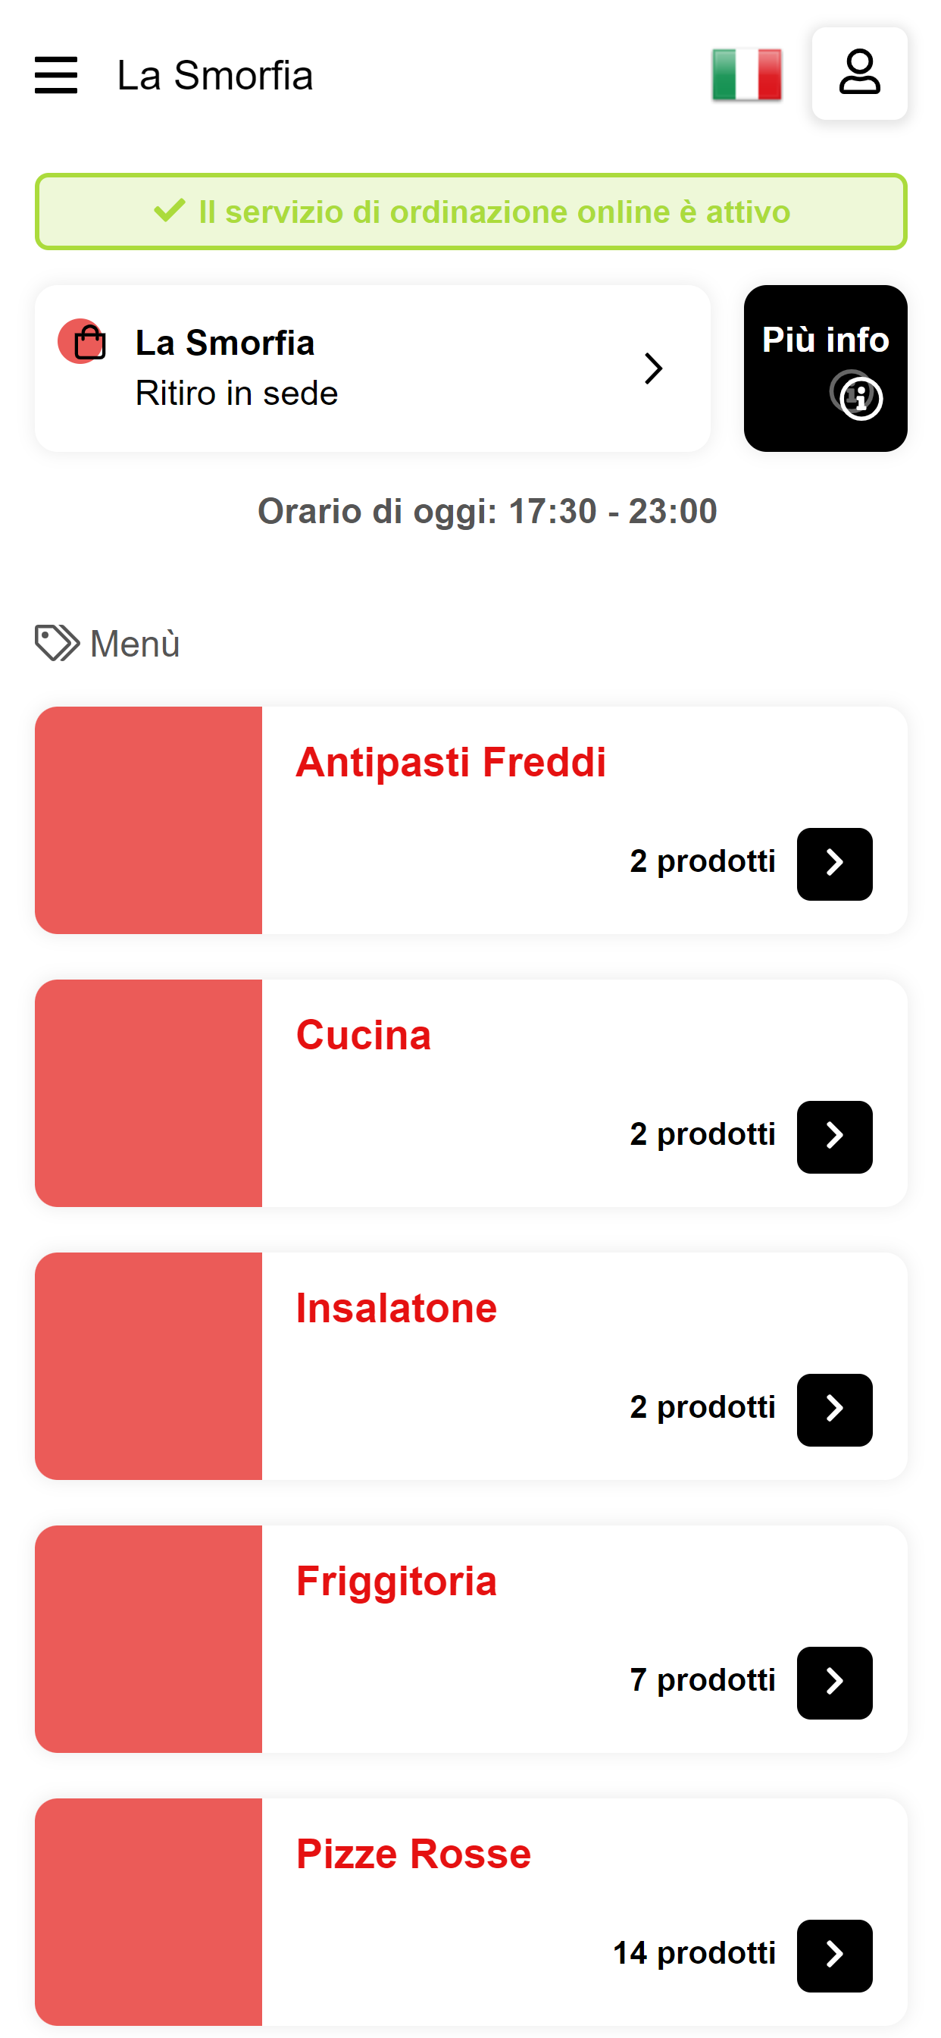Open Antipasti Freddi with its arrow button
The width and height of the screenshot is (941, 2038).
[833, 864]
